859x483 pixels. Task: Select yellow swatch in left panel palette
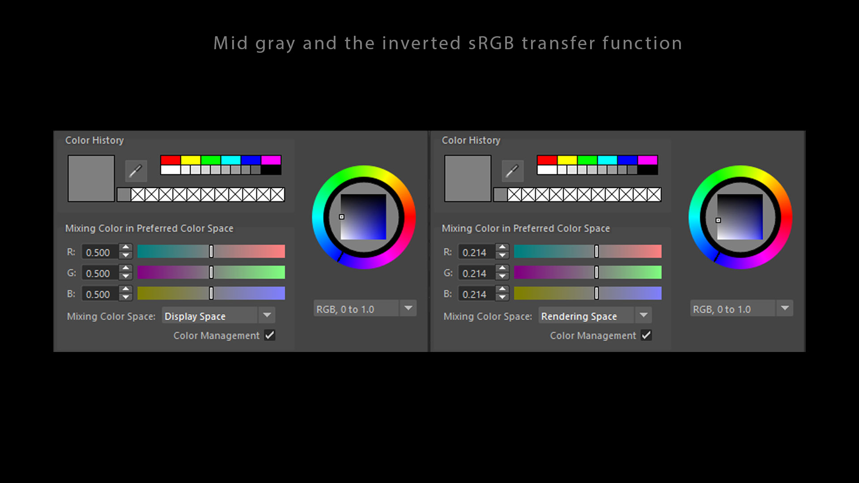point(191,160)
